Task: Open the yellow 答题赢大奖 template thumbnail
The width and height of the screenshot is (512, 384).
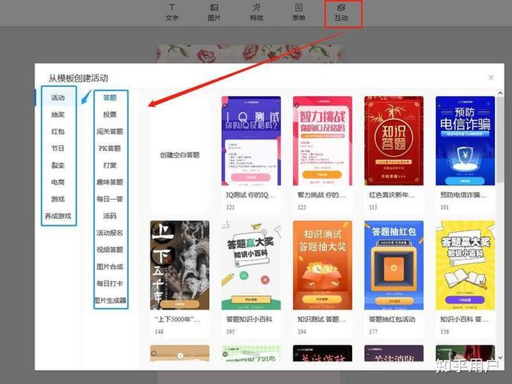Action: (465, 265)
